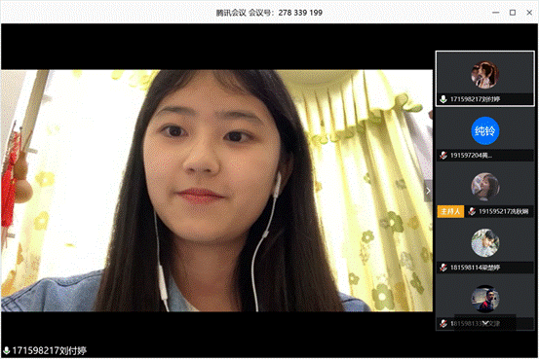Screen dimensions: 539x359
Task: Click the 171598217 speaker name at bottom-left
Action: pos(50,351)
